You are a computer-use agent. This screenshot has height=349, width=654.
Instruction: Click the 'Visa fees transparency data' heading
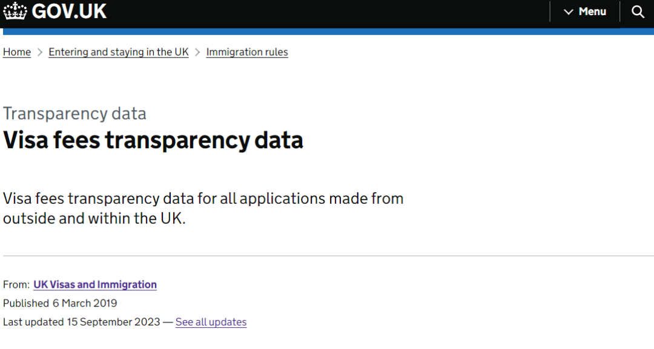[x=153, y=140]
